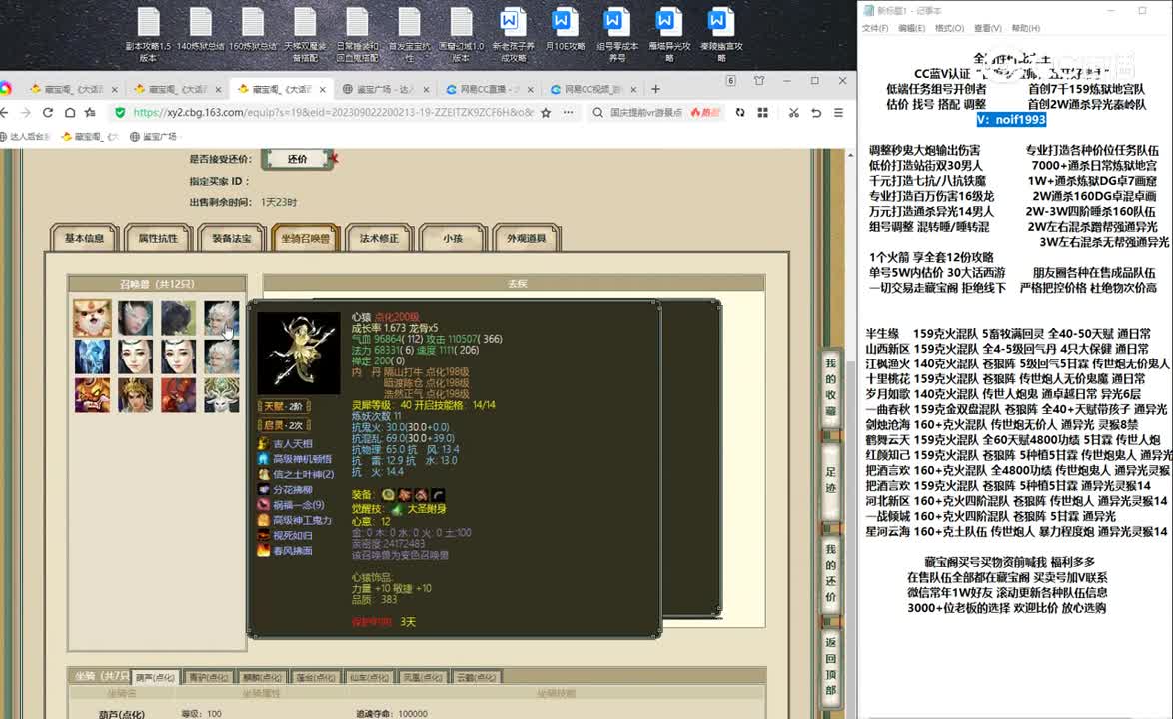The height and width of the screenshot is (719, 1173).
Task: Open the bookmarks star list icon
Action: (x=91, y=112)
